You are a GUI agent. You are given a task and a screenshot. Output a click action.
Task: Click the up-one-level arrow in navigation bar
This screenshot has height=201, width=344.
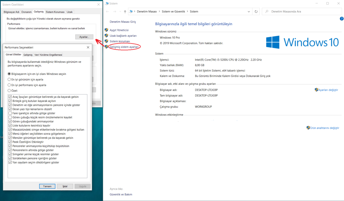point(125,11)
